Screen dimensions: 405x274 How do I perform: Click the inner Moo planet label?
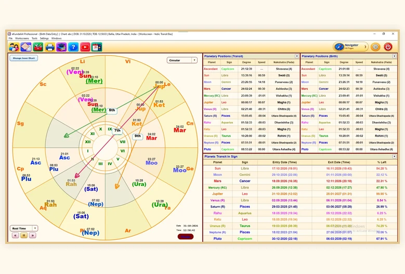[151, 163]
